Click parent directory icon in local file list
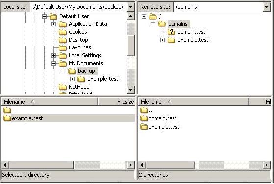Screen dimensions: 274x184 (7, 110)
